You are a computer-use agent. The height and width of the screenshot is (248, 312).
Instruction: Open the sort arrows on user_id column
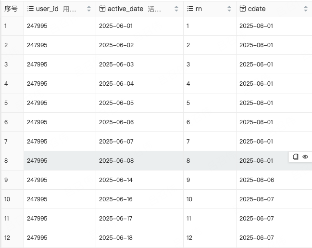pos(89,9)
